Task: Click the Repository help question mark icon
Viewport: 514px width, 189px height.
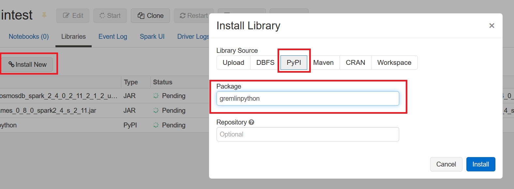Action: 251,122
